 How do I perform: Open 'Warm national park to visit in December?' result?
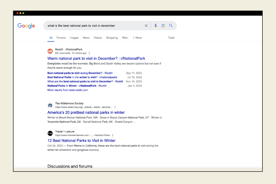pyautogui.click(x=96, y=58)
